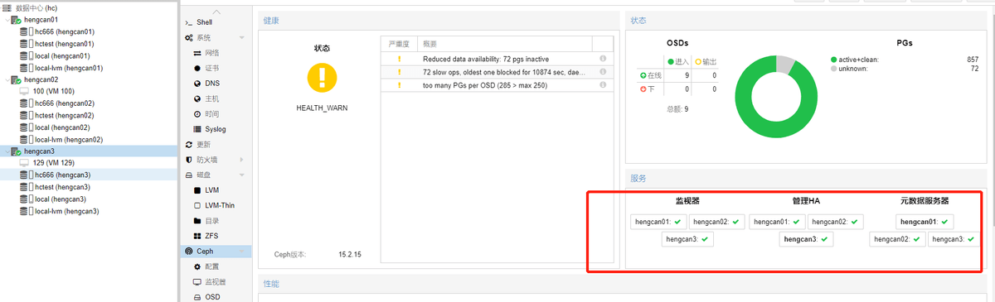995x302 pixels.
Task: Select the DNS globe icon
Action: (197, 84)
